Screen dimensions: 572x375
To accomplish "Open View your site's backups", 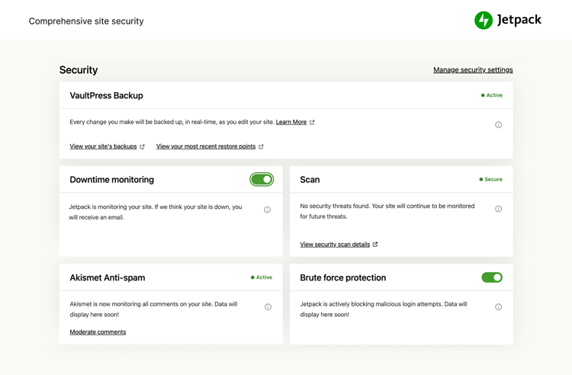I will [x=103, y=146].
